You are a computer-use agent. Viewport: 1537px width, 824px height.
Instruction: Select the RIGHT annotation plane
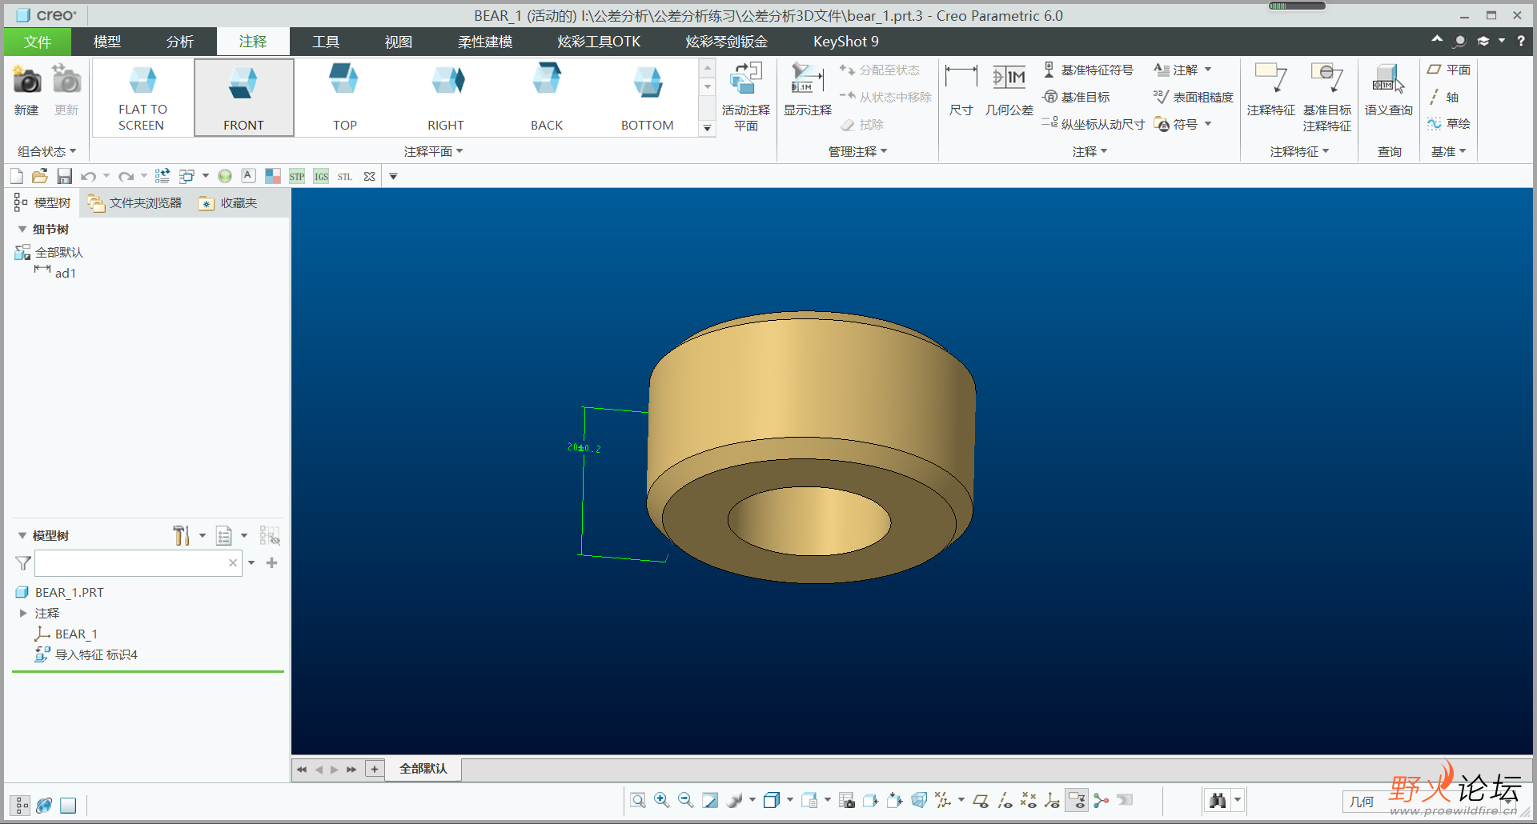pyautogui.click(x=446, y=98)
